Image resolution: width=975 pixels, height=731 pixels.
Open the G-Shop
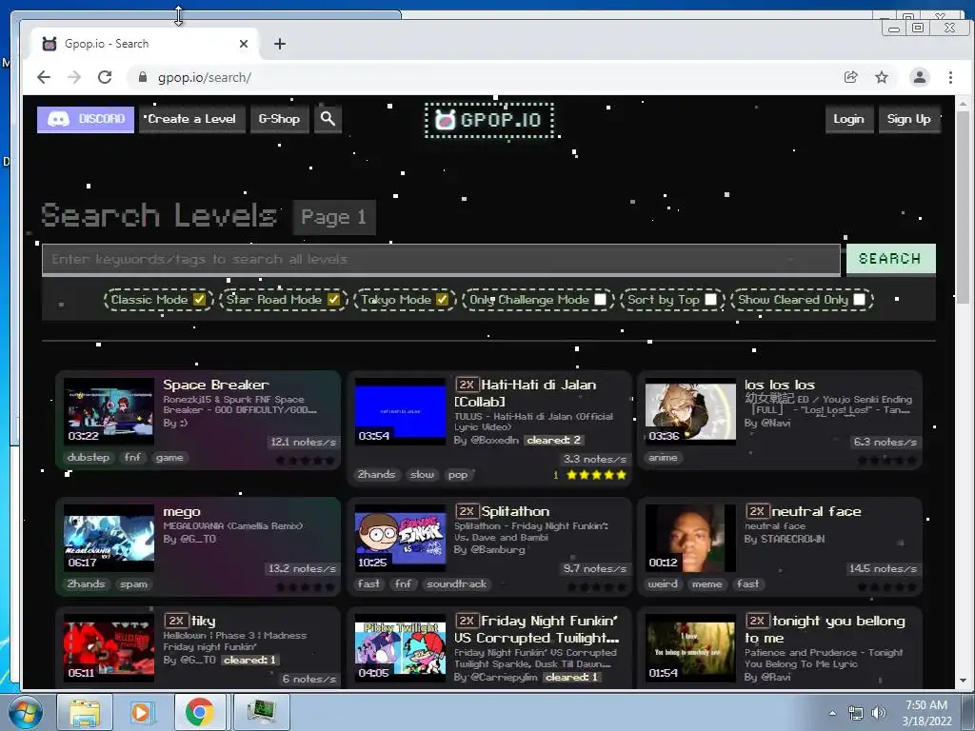(279, 119)
